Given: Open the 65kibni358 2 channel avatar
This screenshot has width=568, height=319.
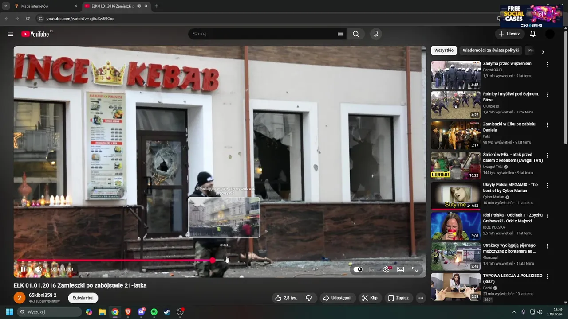Looking at the screenshot, I should coord(19,298).
